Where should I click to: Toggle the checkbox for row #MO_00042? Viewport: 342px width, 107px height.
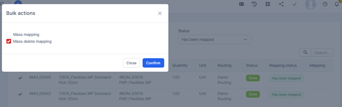coord(20,94)
